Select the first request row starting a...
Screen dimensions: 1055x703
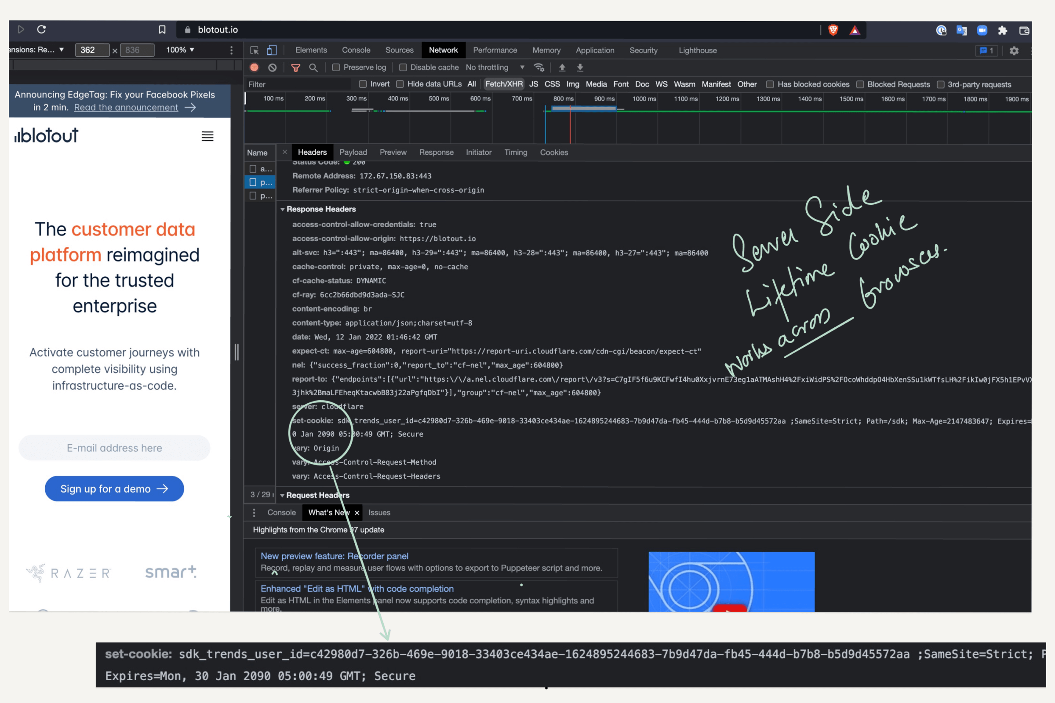pos(260,169)
